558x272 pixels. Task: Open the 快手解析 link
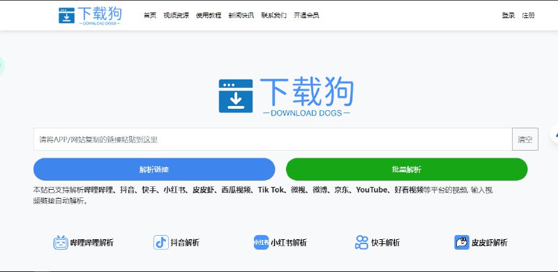point(386,243)
